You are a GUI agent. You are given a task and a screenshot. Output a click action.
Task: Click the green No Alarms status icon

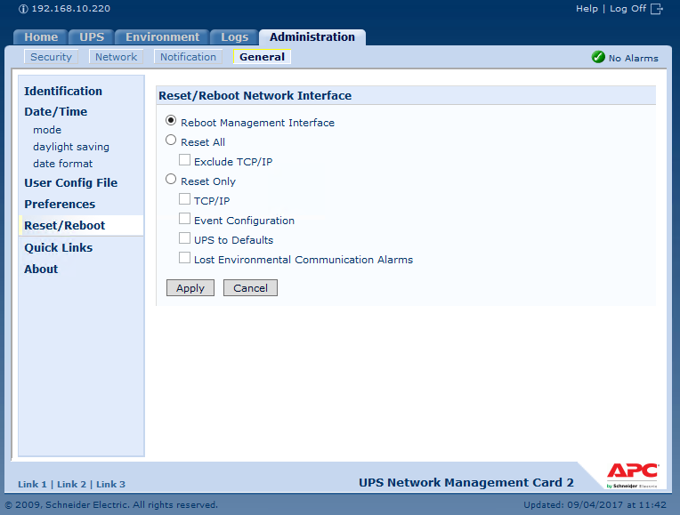click(x=598, y=57)
